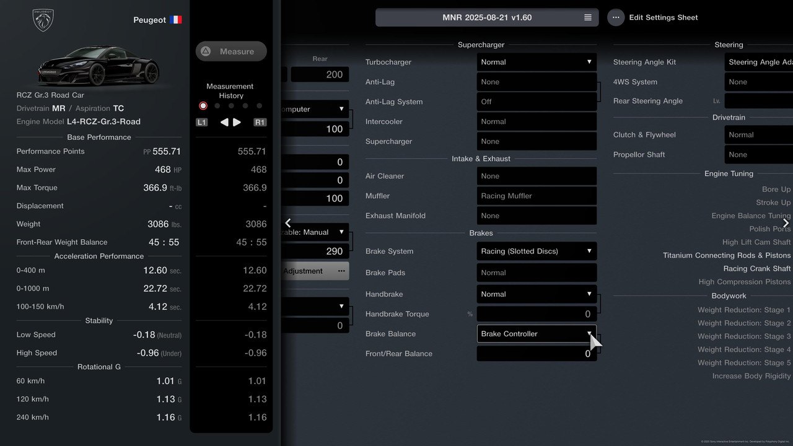Select Racing Crank Shaft option
This screenshot has height=446, width=793.
[x=757, y=269]
